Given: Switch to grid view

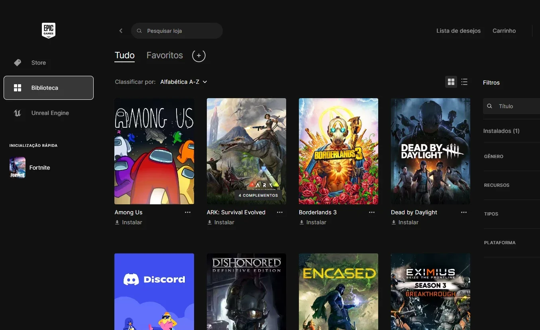Looking at the screenshot, I should (451, 82).
